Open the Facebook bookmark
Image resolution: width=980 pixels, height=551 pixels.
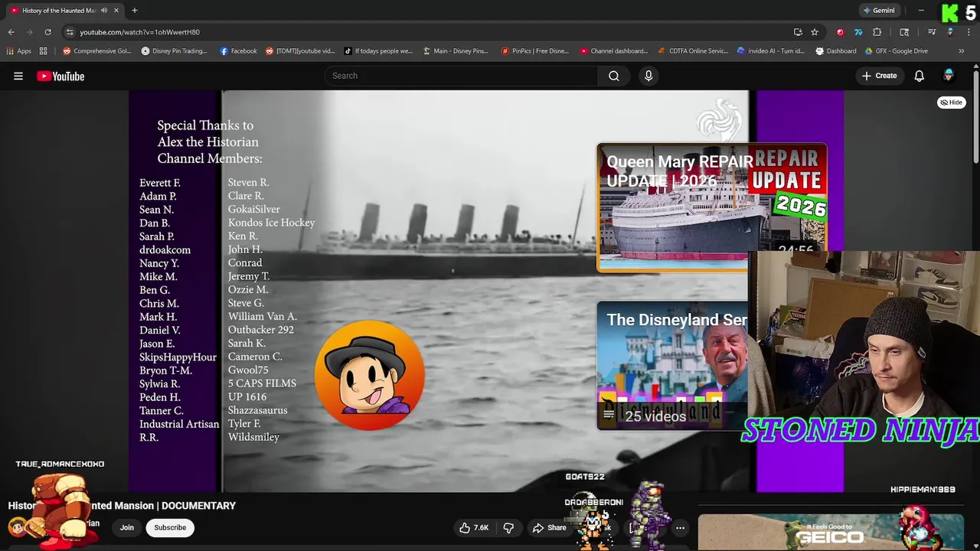pyautogui.click(x=238, y=51)
